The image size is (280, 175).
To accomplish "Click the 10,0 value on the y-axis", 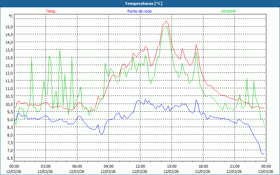I will pyautogui.click(x=9, y=104).
